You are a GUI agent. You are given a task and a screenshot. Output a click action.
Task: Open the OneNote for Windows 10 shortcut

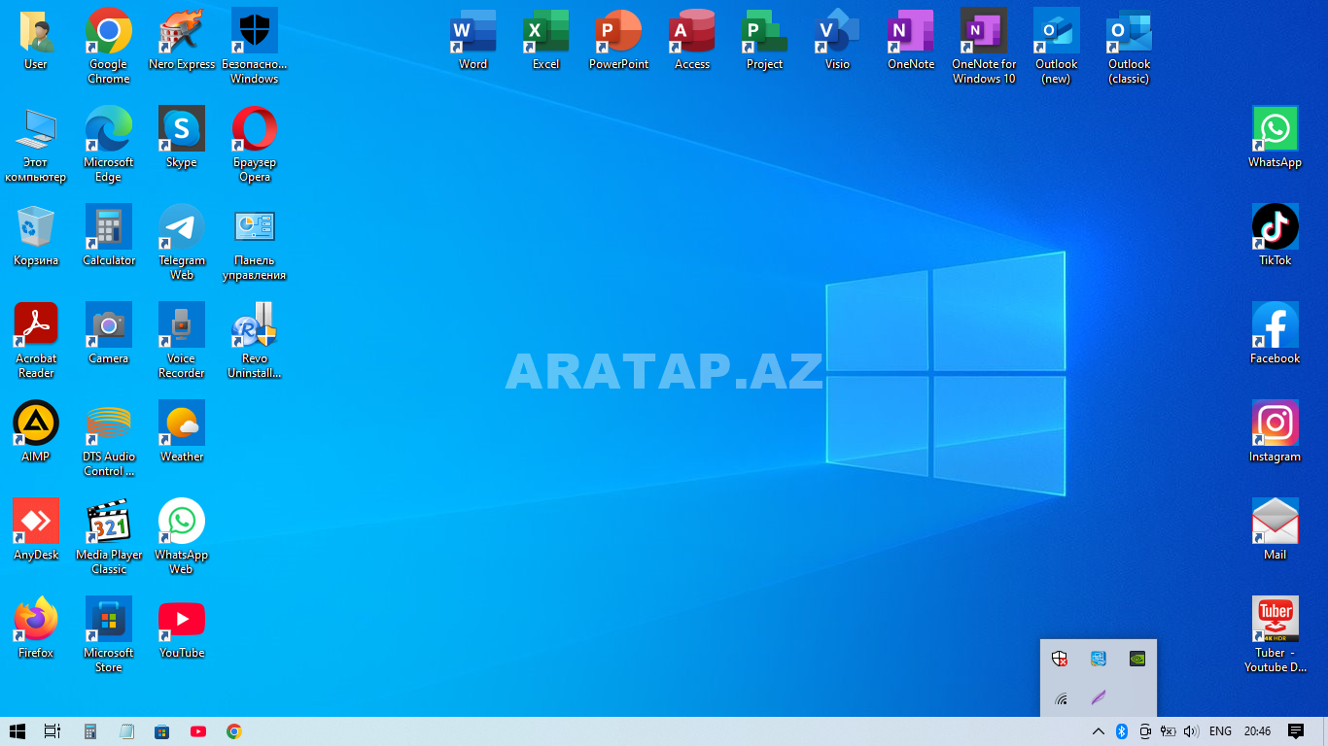[984, 46]
